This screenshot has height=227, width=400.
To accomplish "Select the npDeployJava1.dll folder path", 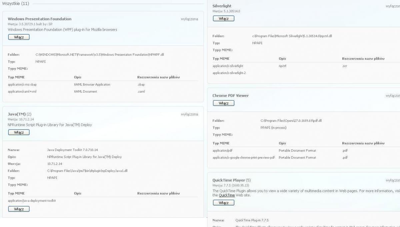I will (87, 171).
